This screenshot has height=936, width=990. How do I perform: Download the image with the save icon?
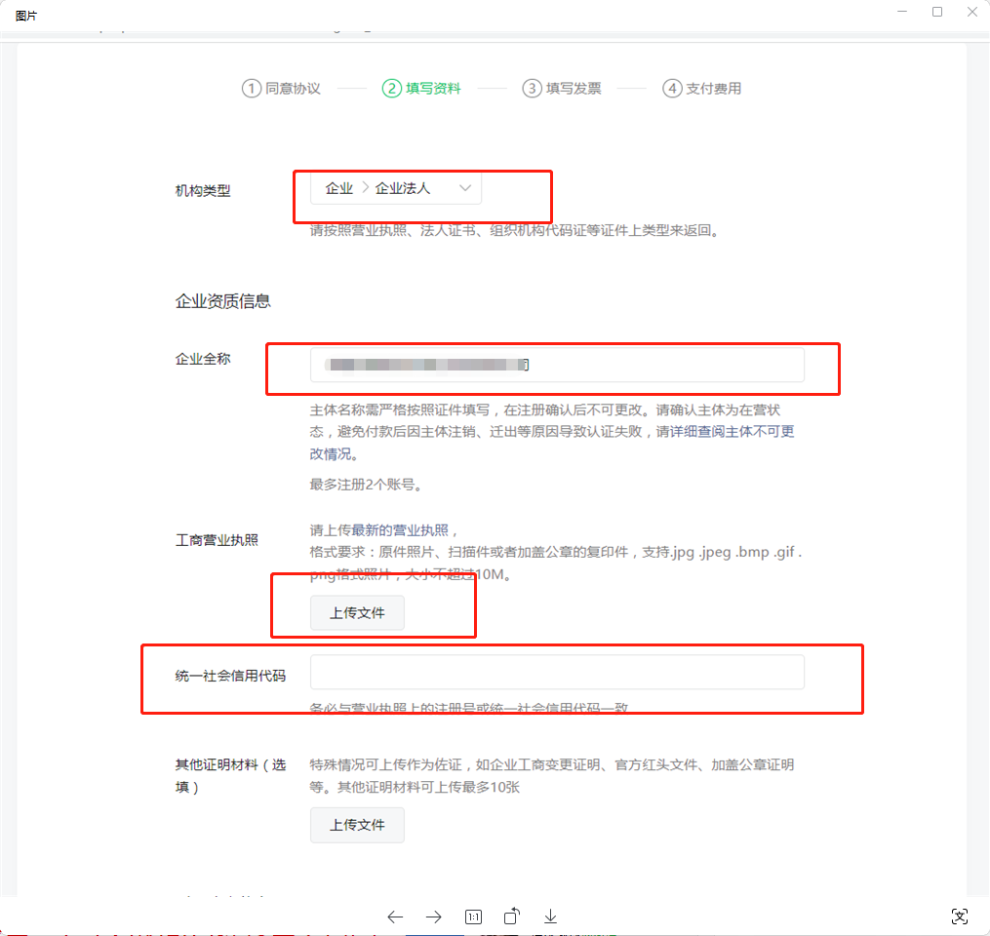(x=550, y=916)
